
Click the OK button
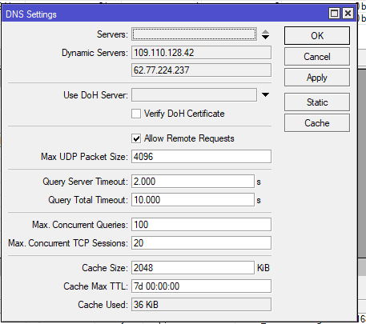point(317,35)
